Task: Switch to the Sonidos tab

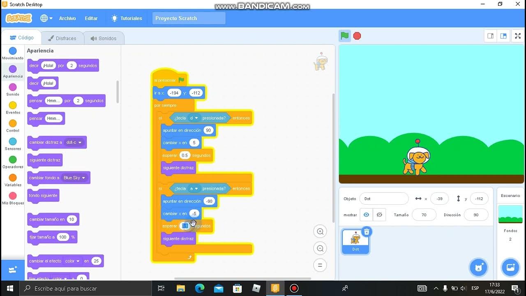Action: coord(104,38)
